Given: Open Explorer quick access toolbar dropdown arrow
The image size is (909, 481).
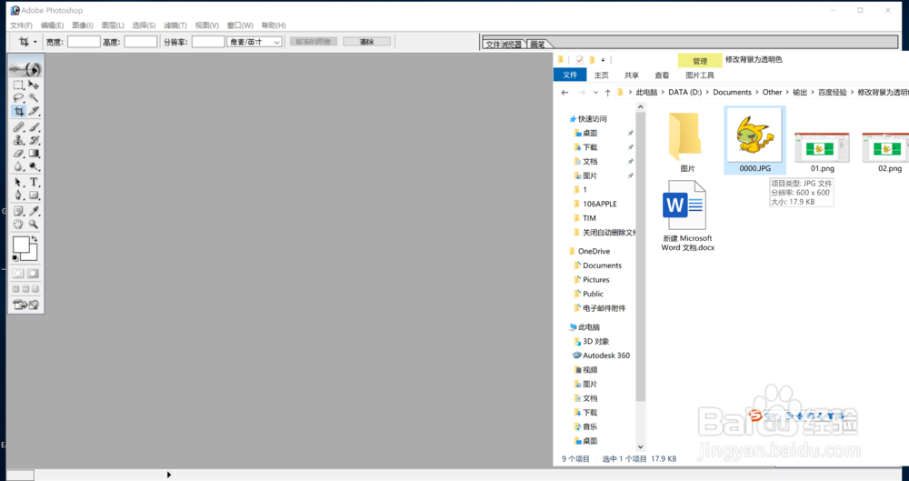Looking at the screenshot, I should [x=603, y=60].
